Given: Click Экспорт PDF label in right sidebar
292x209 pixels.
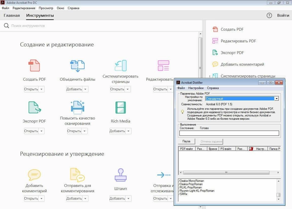Looking at the screenshot, I should point(232,53).
